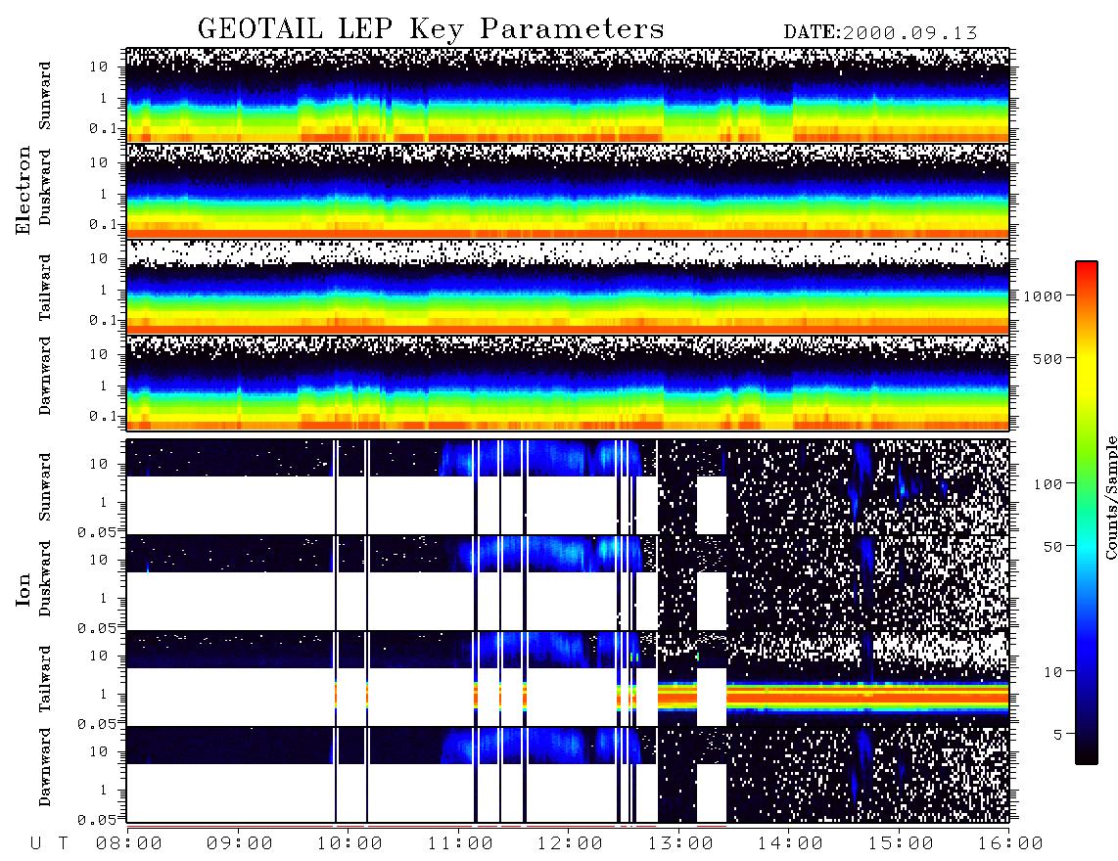The height and width of the screenshot is (861, 1118).
Task: Click the Ion Sunward spectrogram panel
Action: pyautogui.click(x=568, y=487)
